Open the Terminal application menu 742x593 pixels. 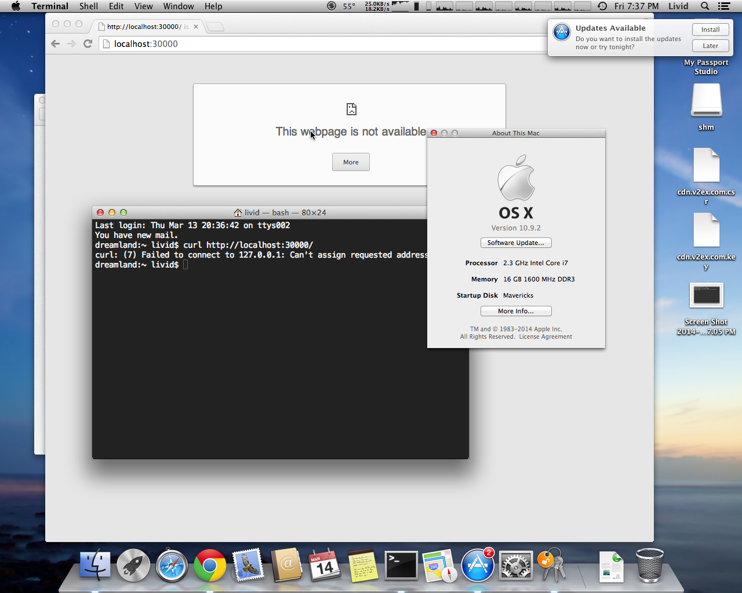coord(50,6)
